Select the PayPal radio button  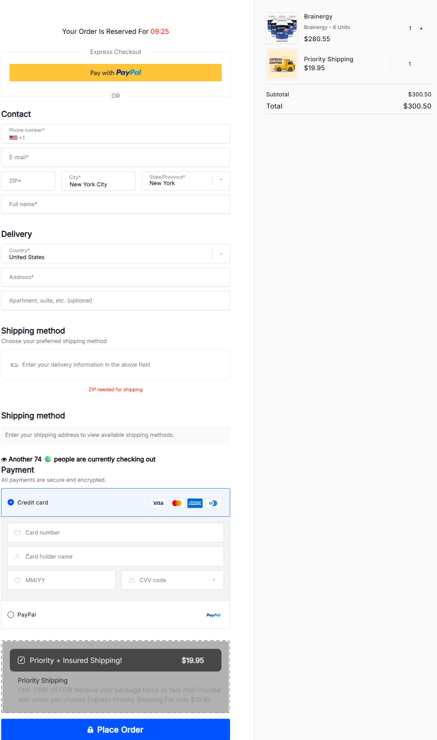click(11, 615)
